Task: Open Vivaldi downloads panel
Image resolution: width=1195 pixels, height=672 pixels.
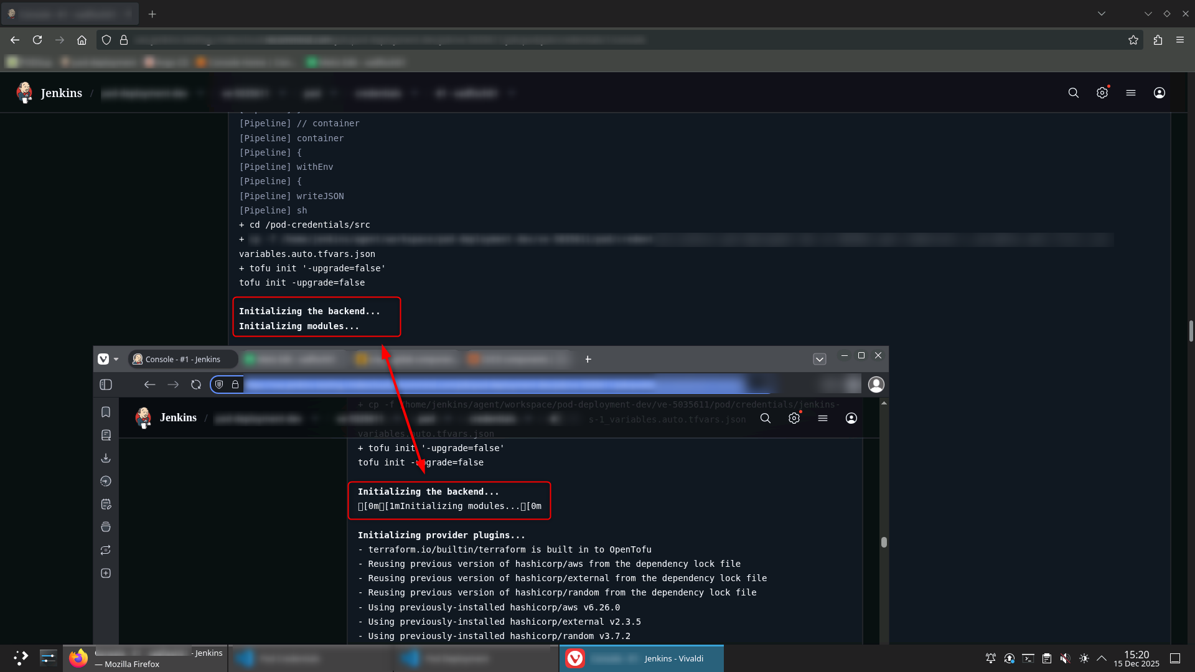Action: point(106,458)
